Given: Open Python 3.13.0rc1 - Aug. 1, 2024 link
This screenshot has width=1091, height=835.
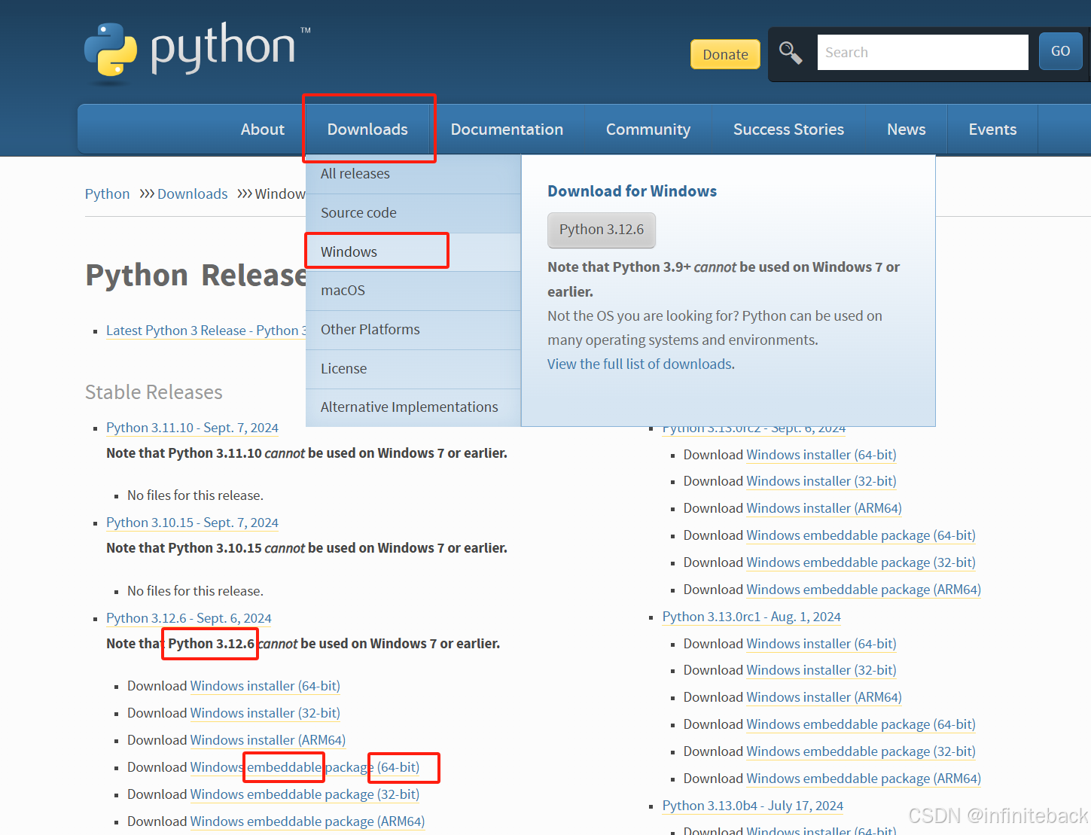Looking at the screenshot, I should [x=751, y=617].
